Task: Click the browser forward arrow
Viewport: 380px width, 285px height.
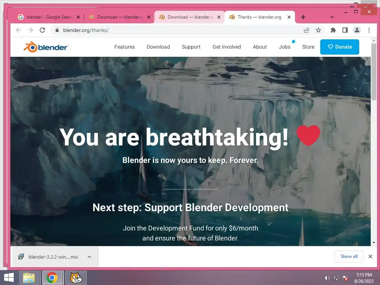Action: click(x=30, y=30)
